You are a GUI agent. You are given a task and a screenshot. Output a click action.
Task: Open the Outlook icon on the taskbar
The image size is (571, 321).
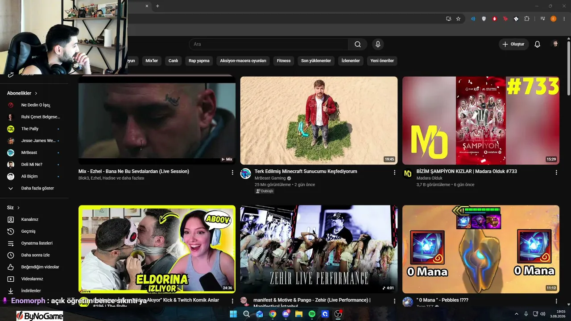tap(260, 314)
